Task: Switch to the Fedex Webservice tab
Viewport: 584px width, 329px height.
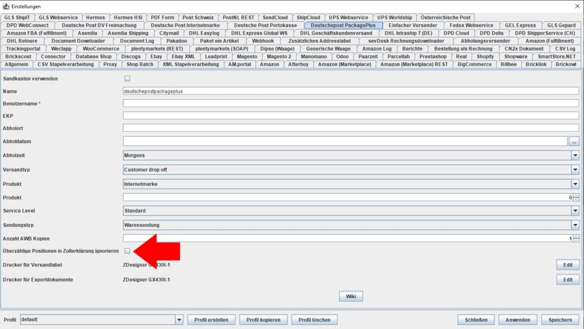Action: [471, 25]
